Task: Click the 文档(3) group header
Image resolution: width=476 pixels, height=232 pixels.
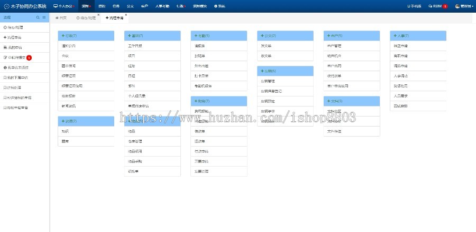Action: click(352, 101)
